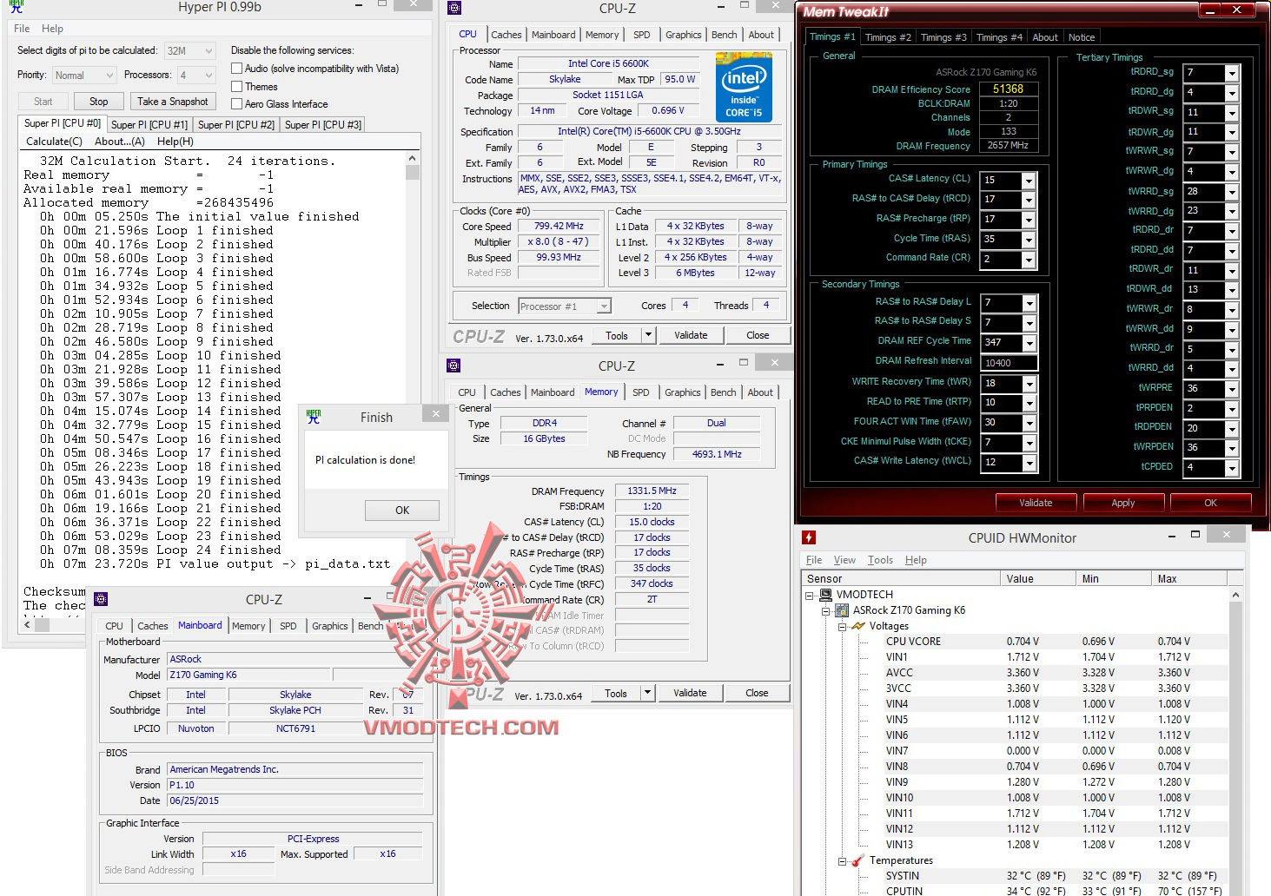Enable the Audio service checkbox in Hyper PI
The height and width of the screenshot is (896, 1271).
point(236,69)
